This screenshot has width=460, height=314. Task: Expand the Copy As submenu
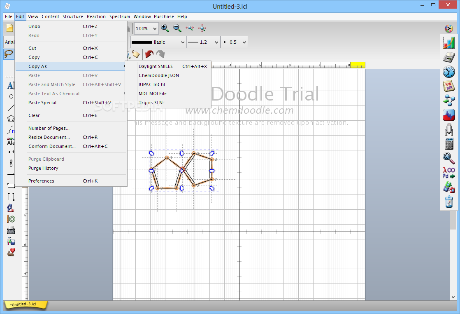click(71, 66)
